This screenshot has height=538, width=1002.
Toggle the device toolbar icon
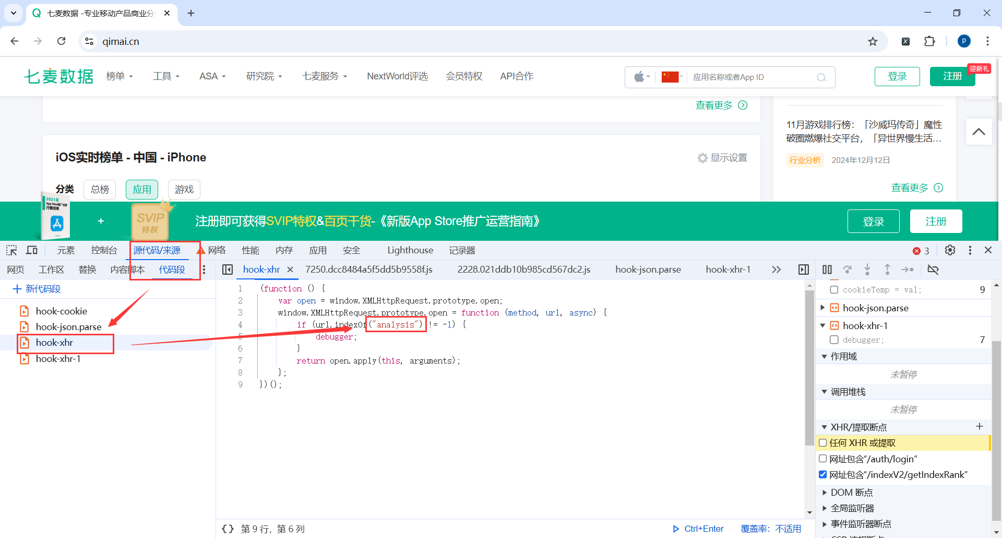coord(32,250)
